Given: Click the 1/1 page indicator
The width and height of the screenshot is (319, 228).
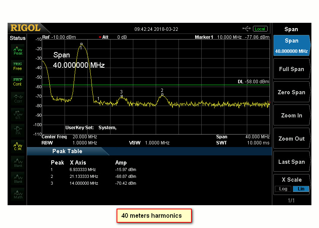Looking at the screenshot, I should 291,201.
